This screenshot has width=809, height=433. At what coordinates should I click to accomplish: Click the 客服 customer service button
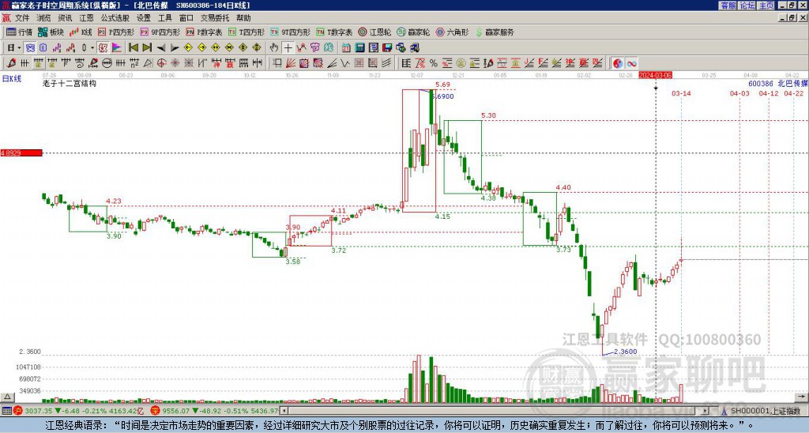click(728, 5)
